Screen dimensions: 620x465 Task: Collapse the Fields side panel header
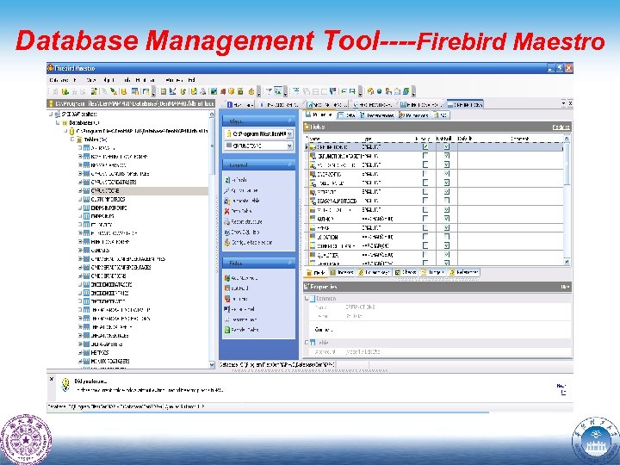click(x=289, y=263)
